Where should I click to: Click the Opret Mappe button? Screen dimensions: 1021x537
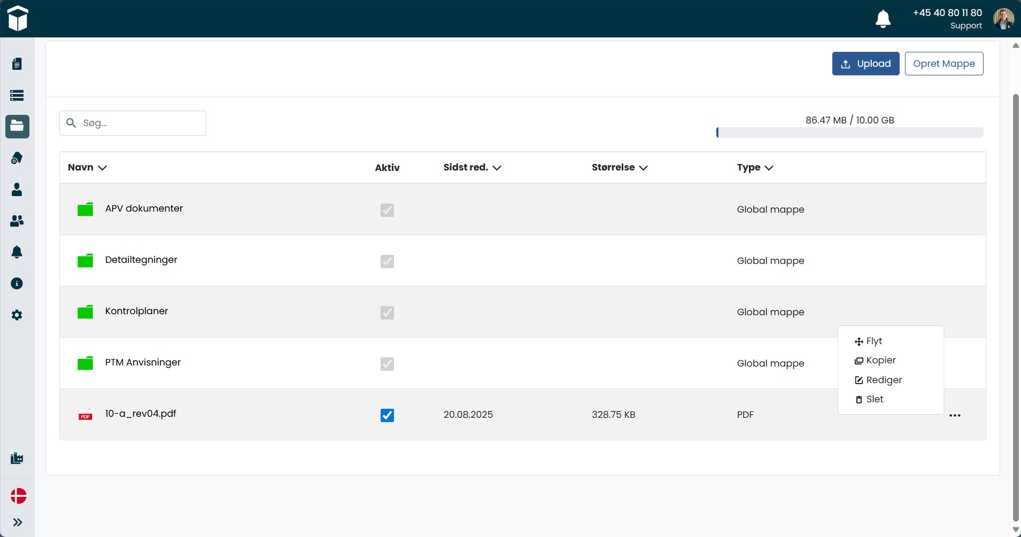(943, 64)
